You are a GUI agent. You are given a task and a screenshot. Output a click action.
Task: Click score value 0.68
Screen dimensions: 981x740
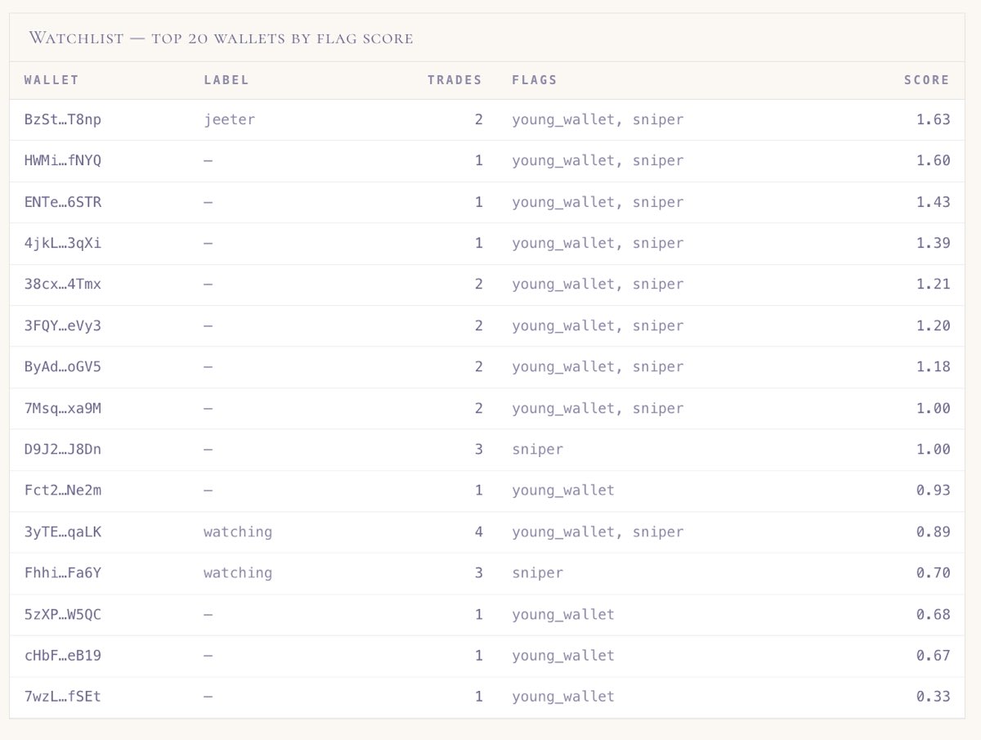coord(934,614)
